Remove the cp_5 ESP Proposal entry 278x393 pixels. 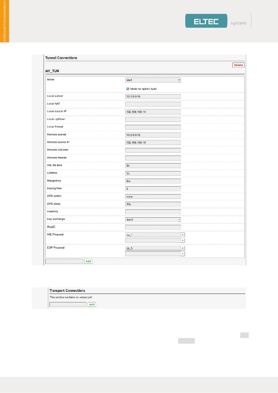pos(183,248)
